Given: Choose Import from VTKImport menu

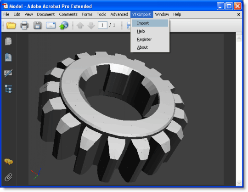Looking at the screenshot, I should 150,23.
